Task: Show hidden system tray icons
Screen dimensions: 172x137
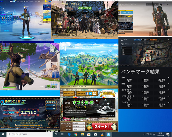Action: tap(144, 134)
